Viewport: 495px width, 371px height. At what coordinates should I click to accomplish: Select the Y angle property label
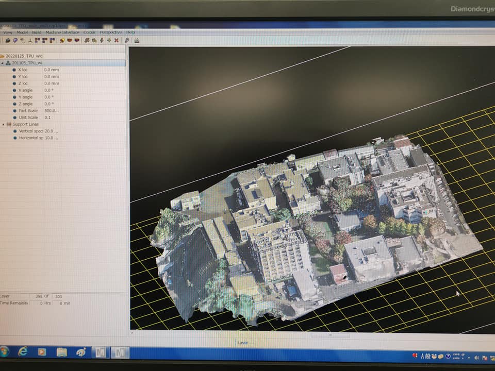point(26,97)
